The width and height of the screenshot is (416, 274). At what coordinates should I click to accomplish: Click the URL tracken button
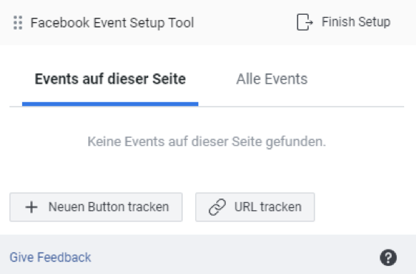255,207
